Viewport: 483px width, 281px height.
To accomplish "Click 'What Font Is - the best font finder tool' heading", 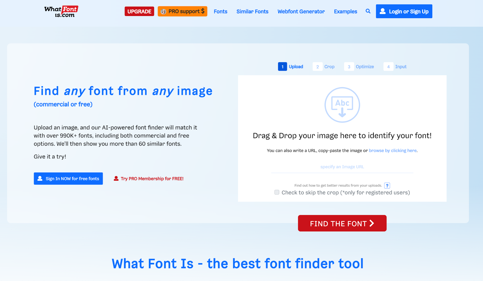I will (x=238, y=263).
